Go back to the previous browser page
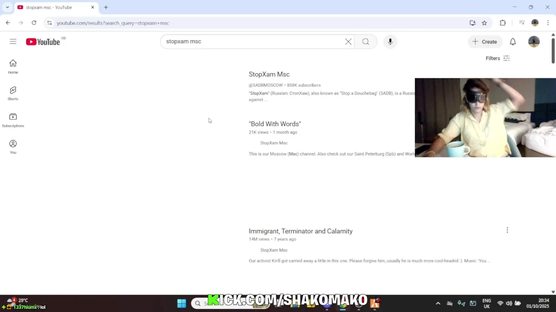Image resolution: width=556 pixels, height=312 pixels. [8, 23]
